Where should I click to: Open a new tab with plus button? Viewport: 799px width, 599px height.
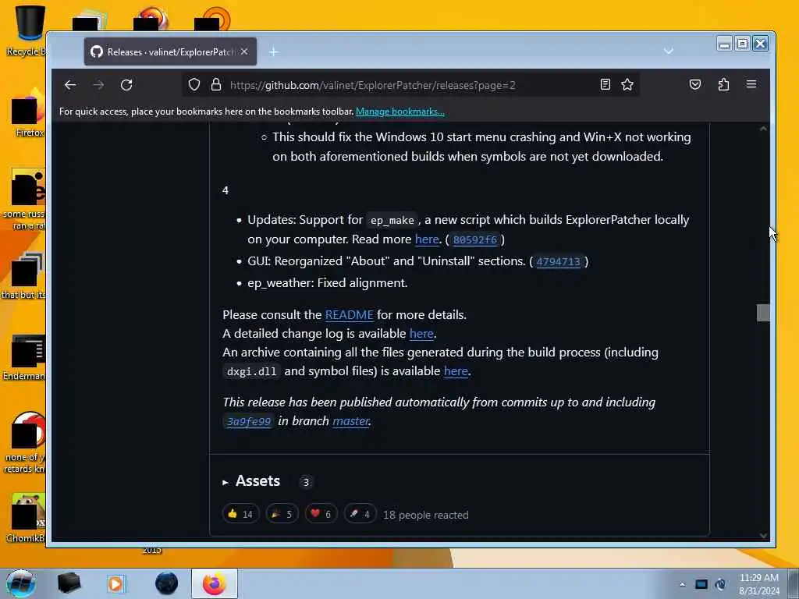(274, 51)
